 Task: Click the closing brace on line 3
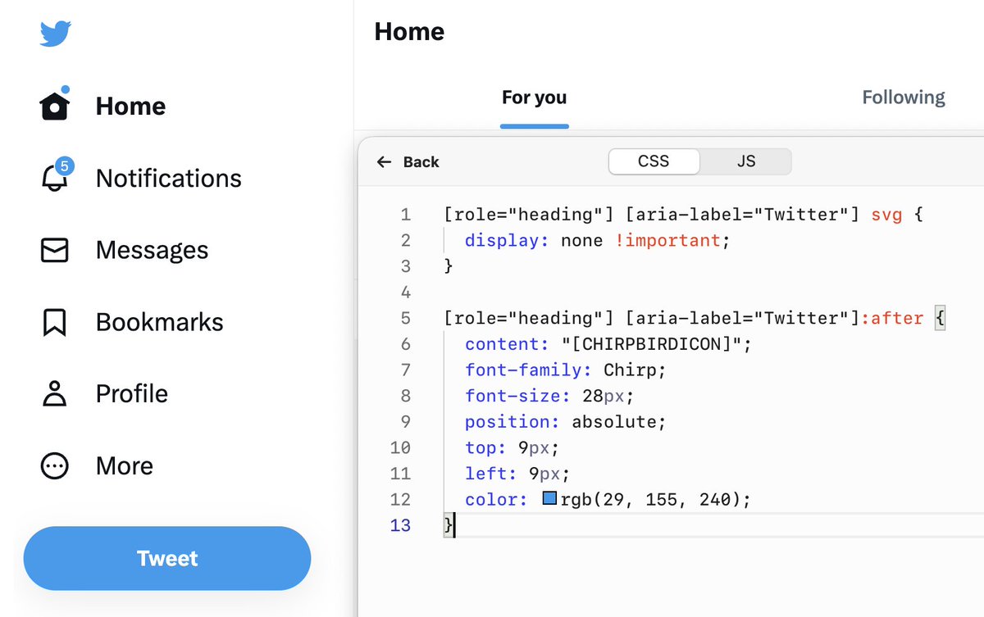(x=448, y=266)
